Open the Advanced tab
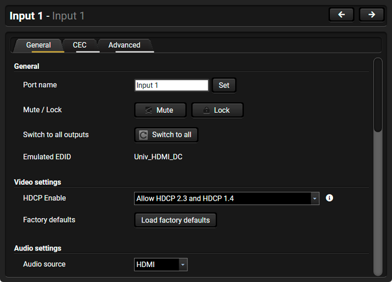Viewport: 392px width, 282px height. point(124,45)
